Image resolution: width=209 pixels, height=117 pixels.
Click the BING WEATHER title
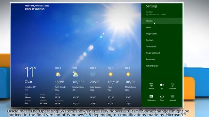click(35, 9)
